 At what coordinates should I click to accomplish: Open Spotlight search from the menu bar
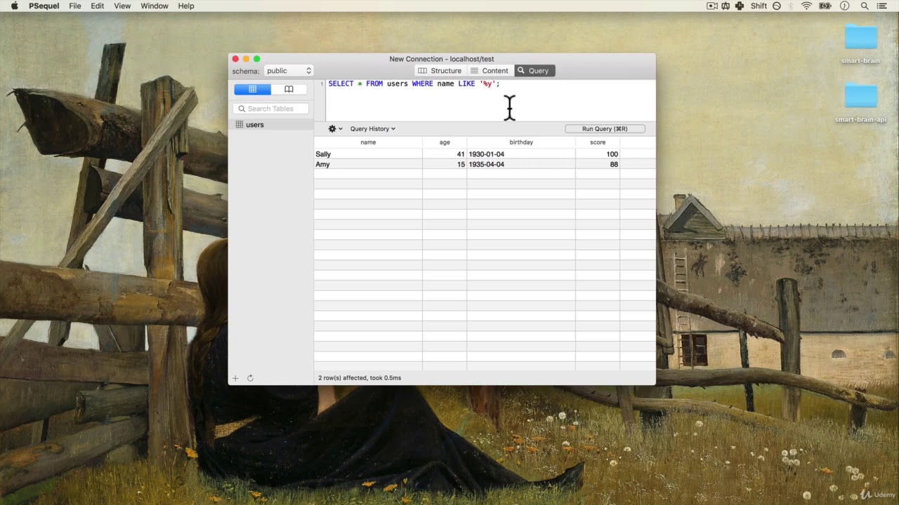[x=865, y=6]
